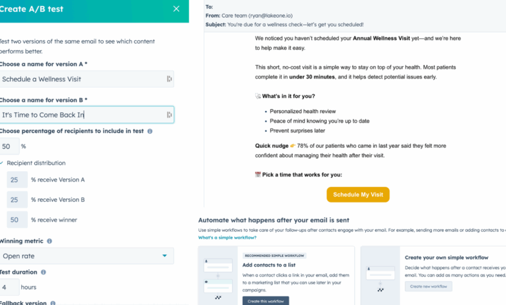The width and height of the screenshot is (506, 305).
Task: Show info tooltip for Test duration
Action: coord(43,273)
